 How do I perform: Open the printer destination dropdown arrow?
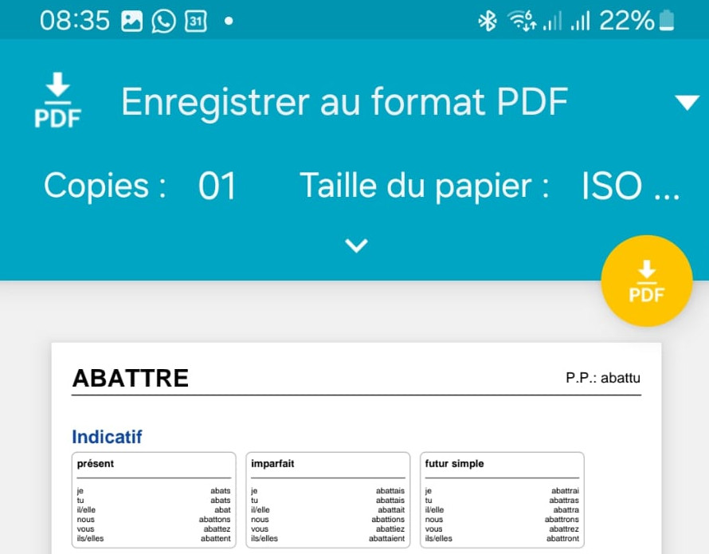click(x=687, y=102)
